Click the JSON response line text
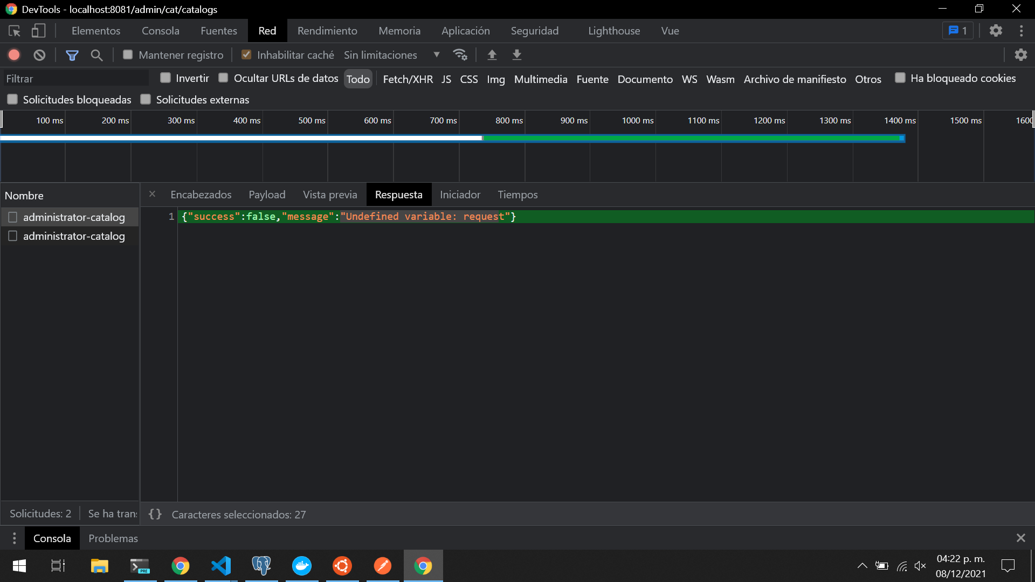The width and height of the screenshot is (1035, 582). coord(349,217)
